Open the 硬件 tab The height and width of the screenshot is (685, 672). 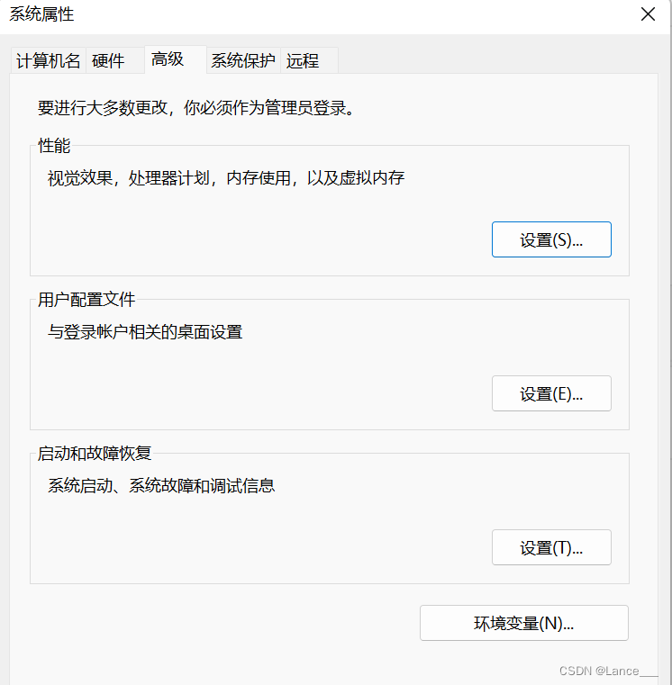[x=115, y=60]
